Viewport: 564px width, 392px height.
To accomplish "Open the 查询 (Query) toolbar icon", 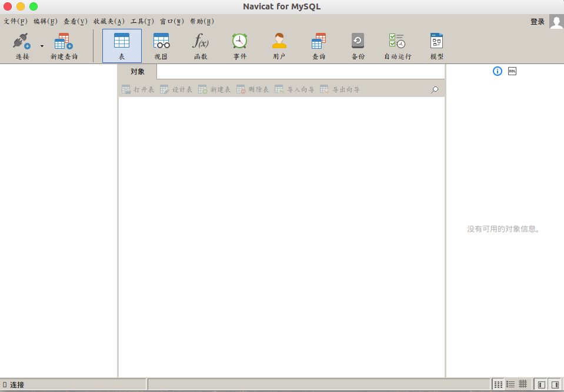I will point(319,41).
